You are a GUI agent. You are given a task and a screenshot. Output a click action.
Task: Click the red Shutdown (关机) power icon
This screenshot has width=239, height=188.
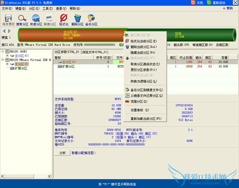193,3
